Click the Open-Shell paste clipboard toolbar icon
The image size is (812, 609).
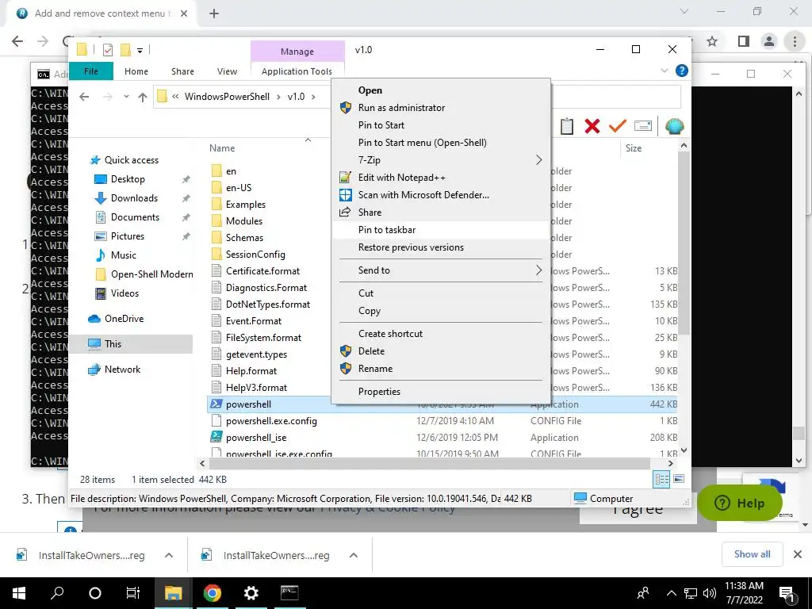[566, 126]
